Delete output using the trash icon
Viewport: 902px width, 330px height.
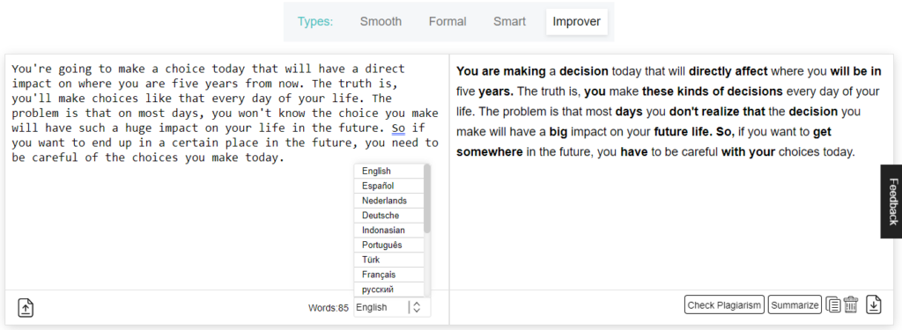[851, 304]
